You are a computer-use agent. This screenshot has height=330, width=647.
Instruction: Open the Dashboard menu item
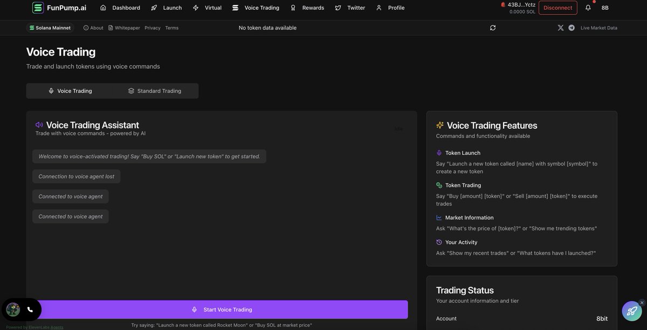coord(120,8)
